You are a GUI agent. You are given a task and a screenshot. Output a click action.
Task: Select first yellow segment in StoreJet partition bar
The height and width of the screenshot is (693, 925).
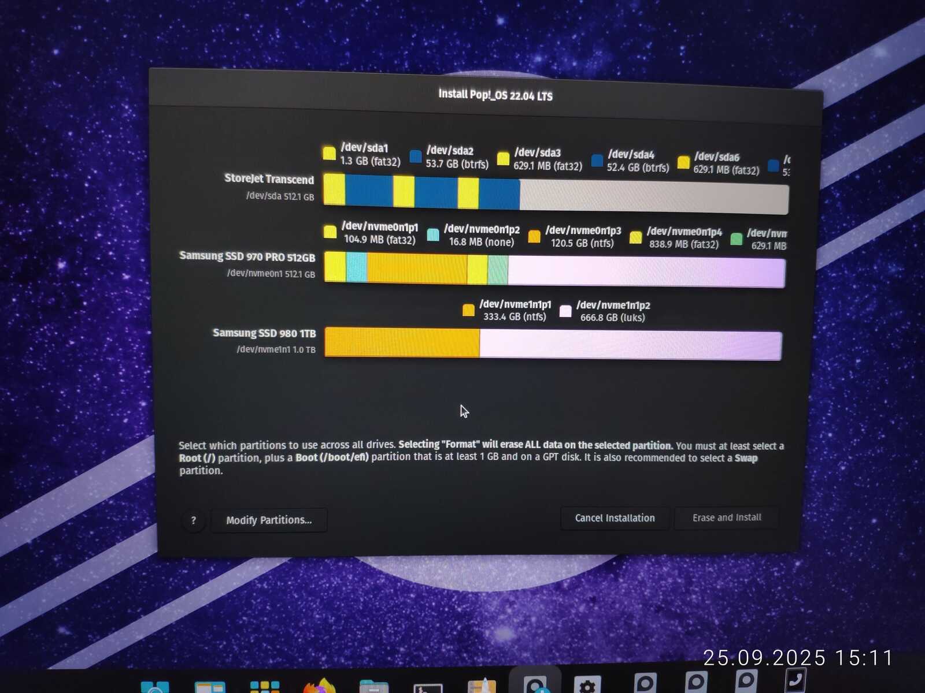point(334,189)
